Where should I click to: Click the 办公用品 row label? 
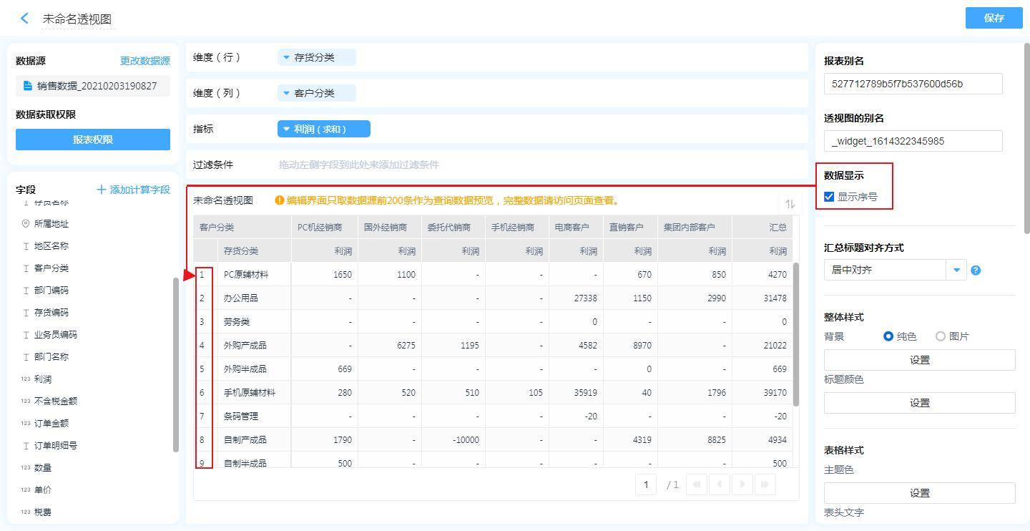click(241, 298)
